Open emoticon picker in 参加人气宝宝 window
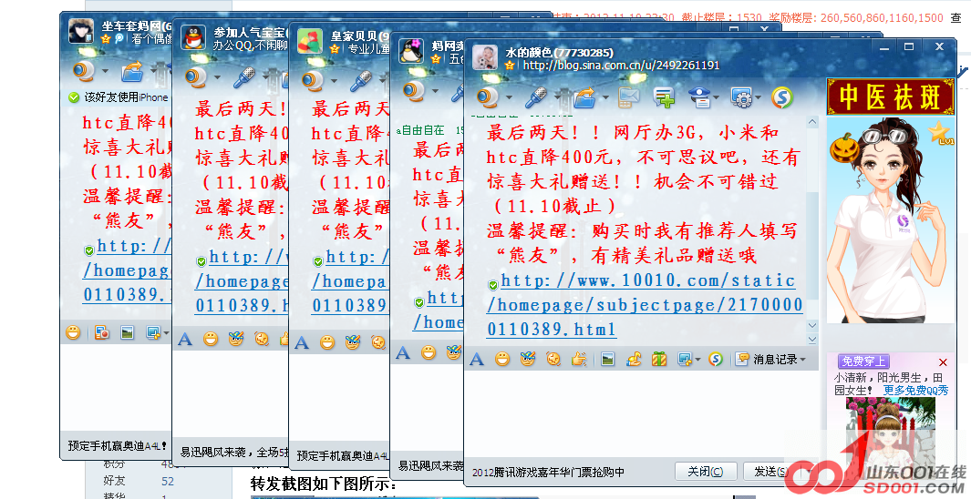 coord(211,339)
